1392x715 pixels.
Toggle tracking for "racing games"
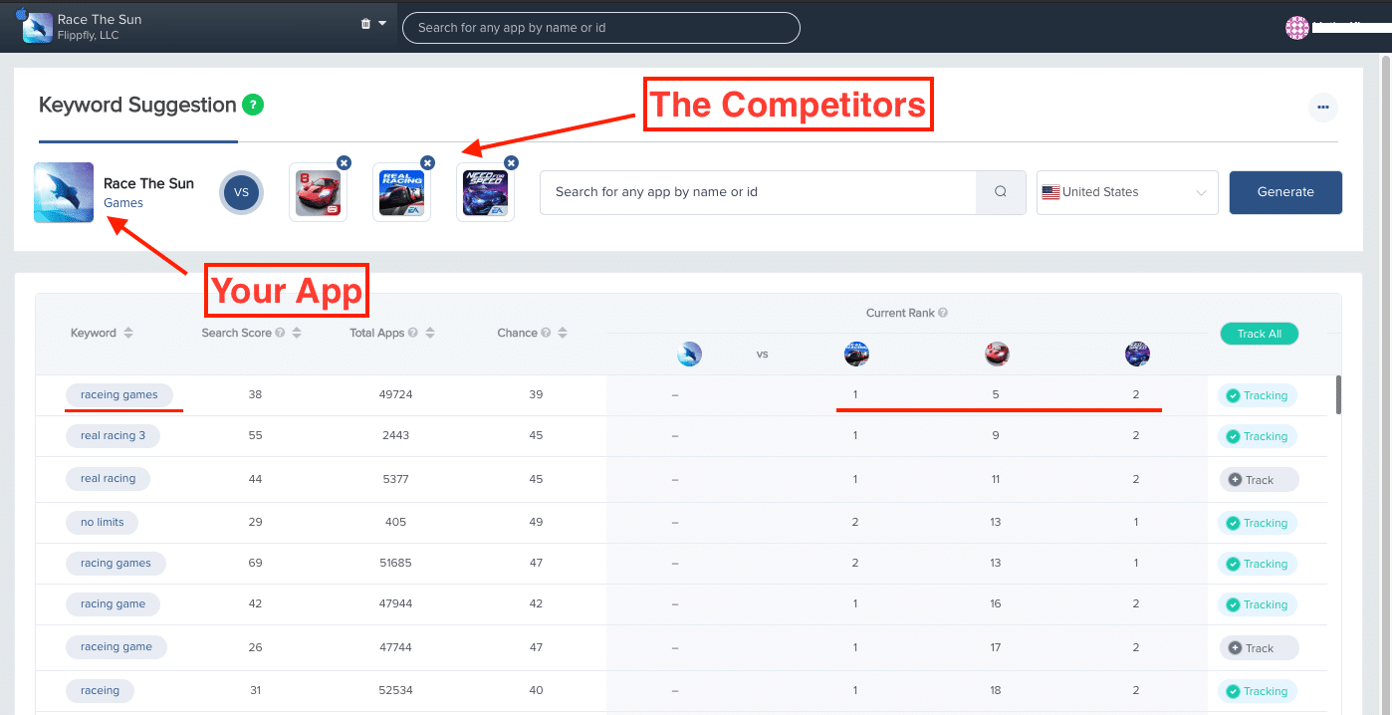pyautogui.click(x=1258, y=564)
